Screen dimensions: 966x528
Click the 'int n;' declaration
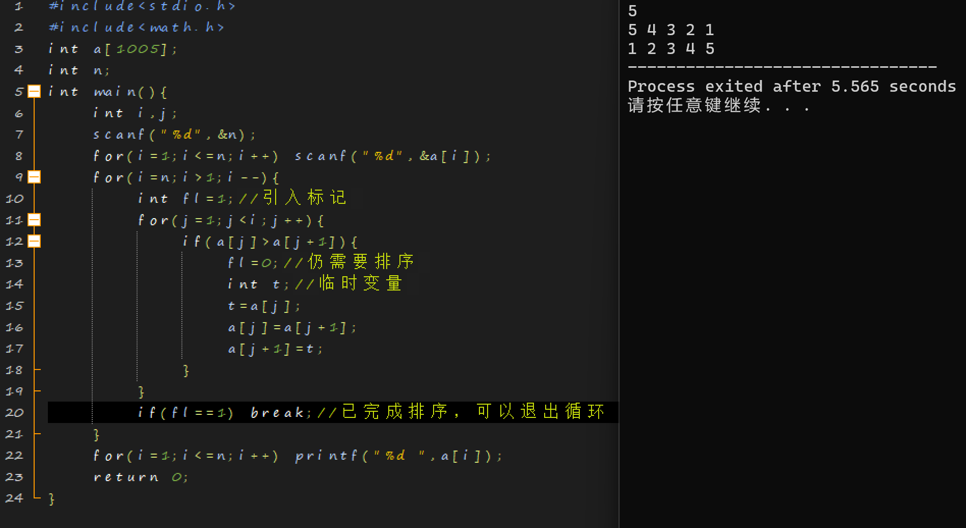79,70
